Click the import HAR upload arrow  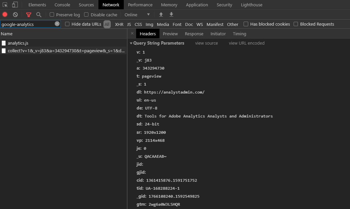tap(161, 15)
